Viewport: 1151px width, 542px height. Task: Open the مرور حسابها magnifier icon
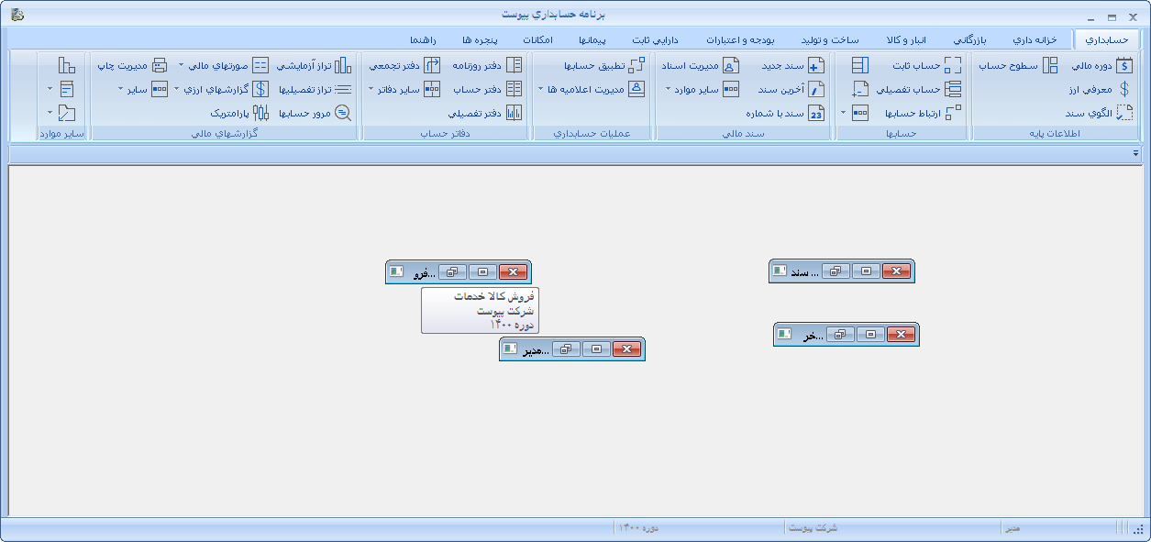click(342, 113)
